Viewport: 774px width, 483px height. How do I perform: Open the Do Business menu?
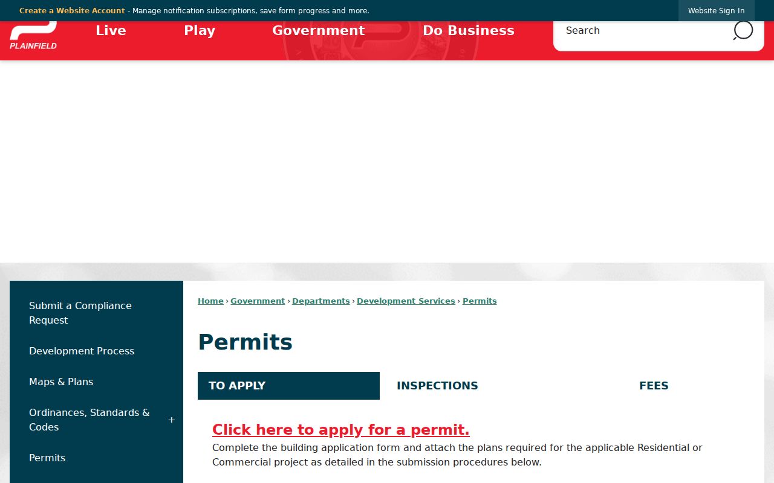tap(469, 30)
